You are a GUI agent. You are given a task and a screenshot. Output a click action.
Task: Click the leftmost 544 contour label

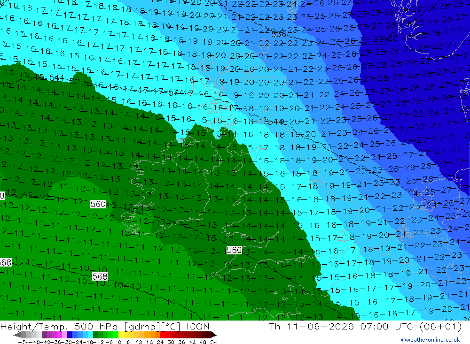coord(57,78)
